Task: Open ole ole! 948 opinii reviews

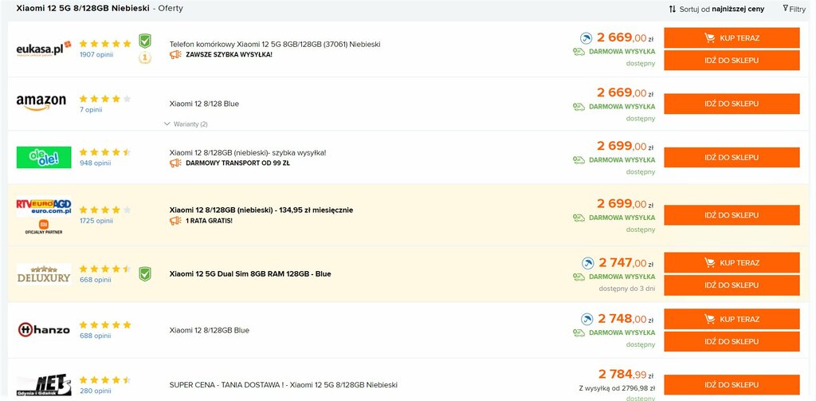Action: coord(96,163)
